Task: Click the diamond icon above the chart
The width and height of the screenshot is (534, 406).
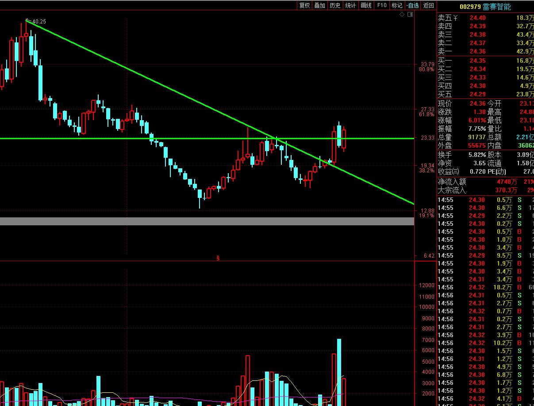Action: point(402,15)
